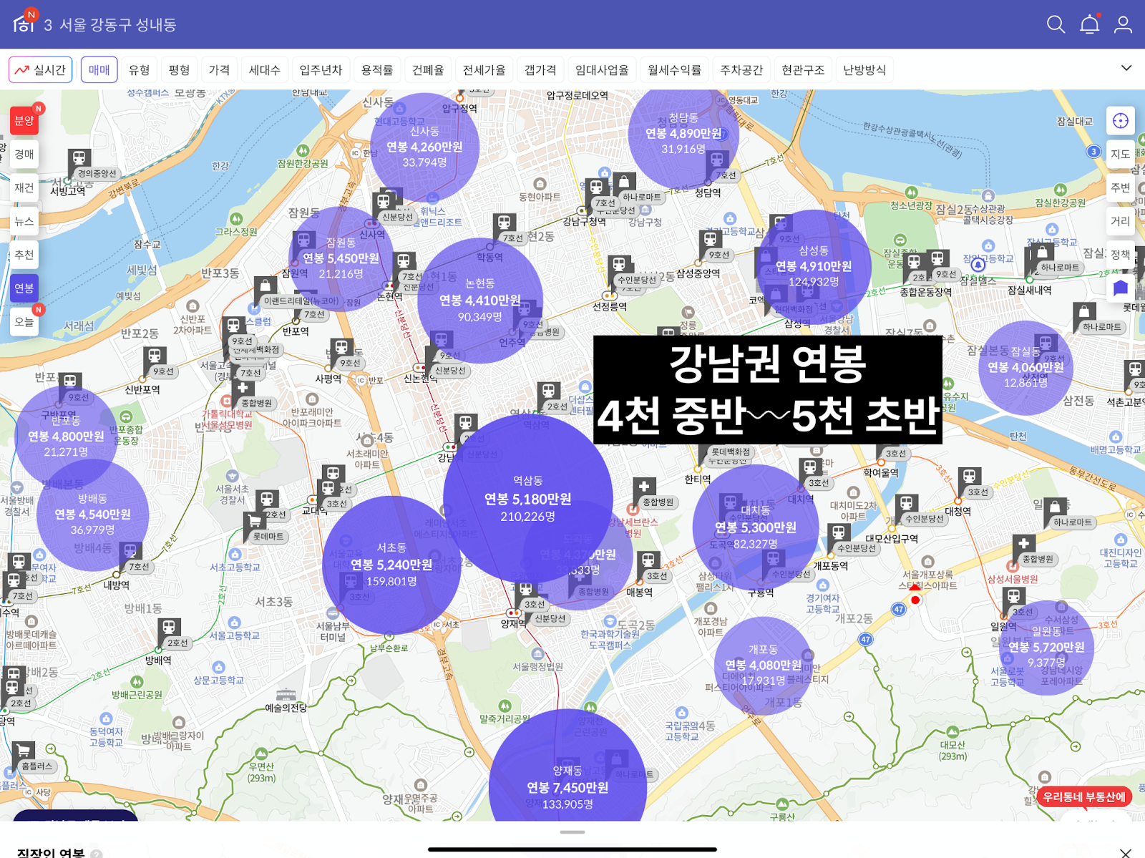Select the 대치동 salary bubble
This screenshot has height=858, width=1145.
pyautogui.click(x=756, y=527)
